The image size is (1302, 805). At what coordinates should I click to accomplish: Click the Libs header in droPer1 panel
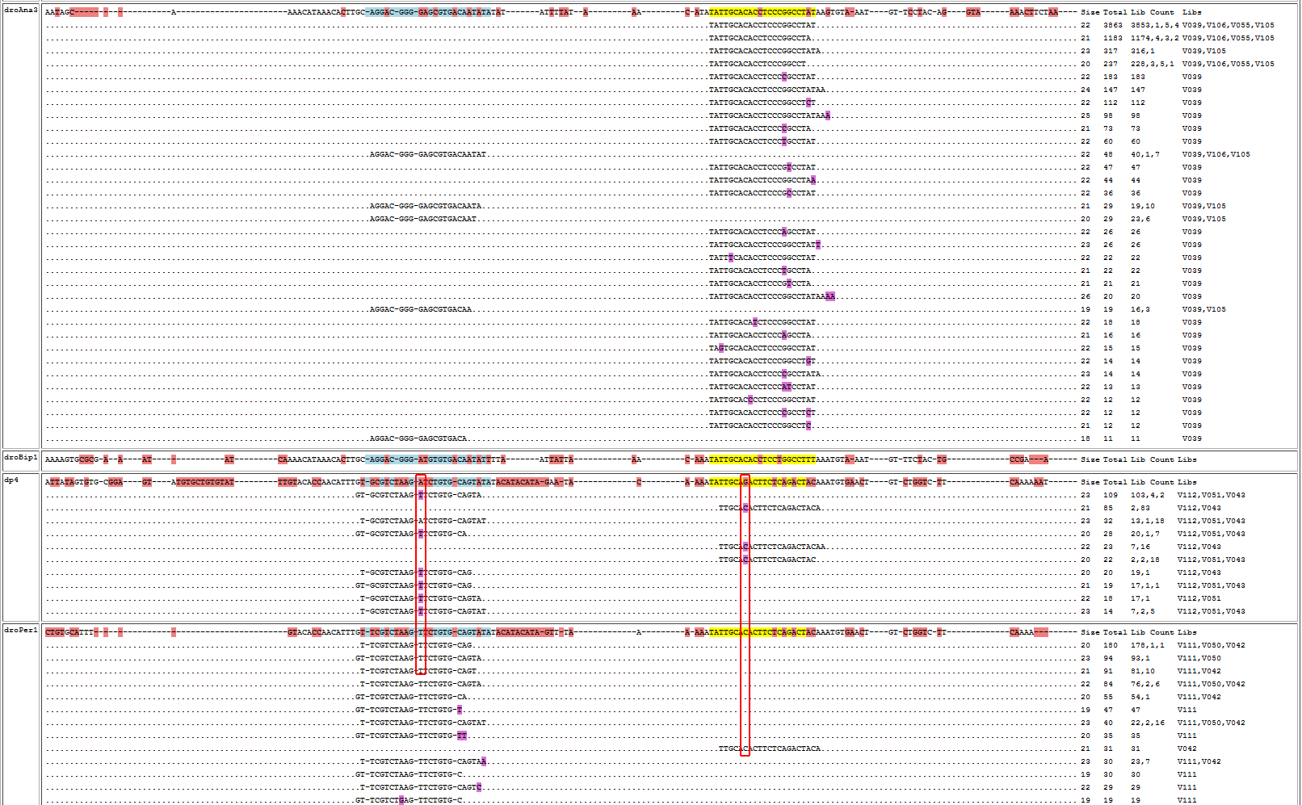[x=1186, y=632]
